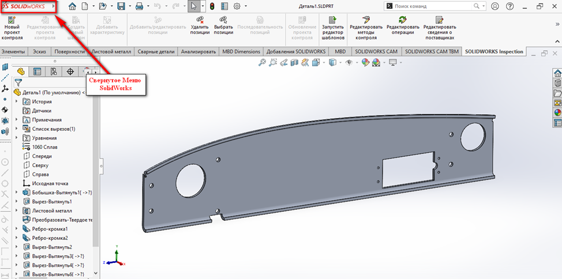562x279 pixels.
Task: Click the filter funnel in the feature tree
Action: click(x=18, y=83)
